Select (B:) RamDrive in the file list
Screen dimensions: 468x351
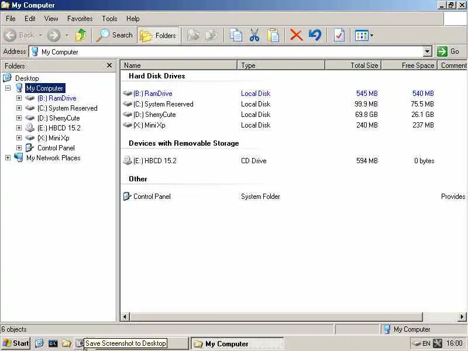click(x=153, y=94)
